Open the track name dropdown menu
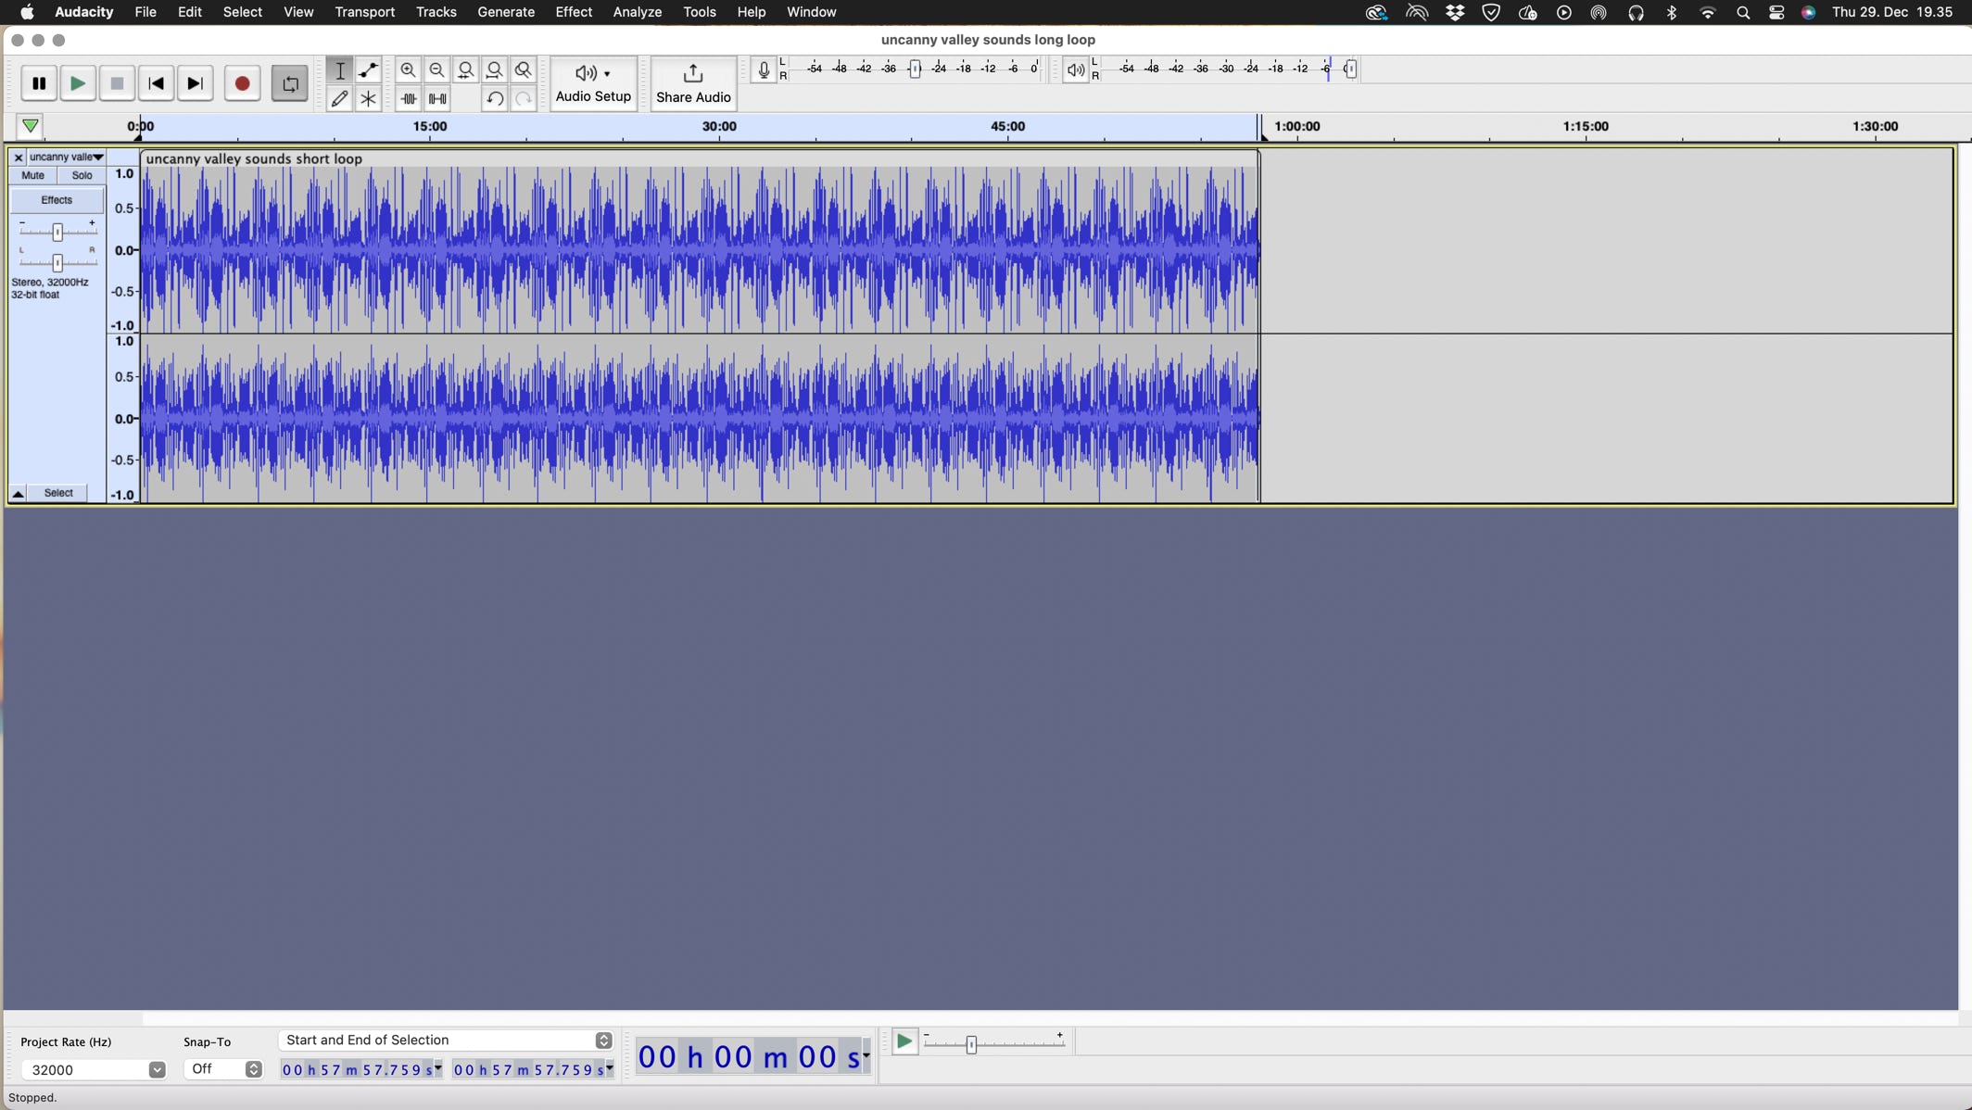 [x=67, y=158]
